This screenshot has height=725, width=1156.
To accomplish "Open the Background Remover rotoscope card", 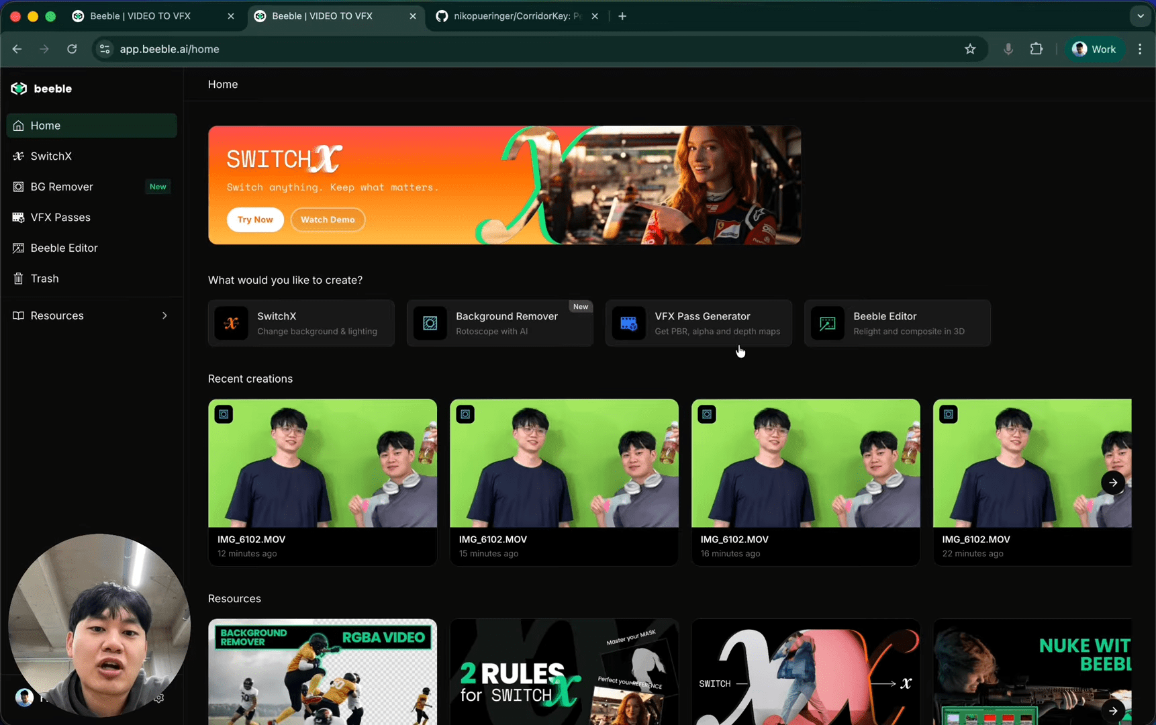I will (x=499, y=323).
